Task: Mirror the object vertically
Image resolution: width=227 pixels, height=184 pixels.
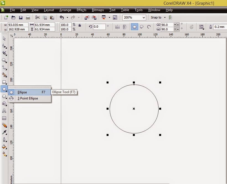Action: pos(125,27)
